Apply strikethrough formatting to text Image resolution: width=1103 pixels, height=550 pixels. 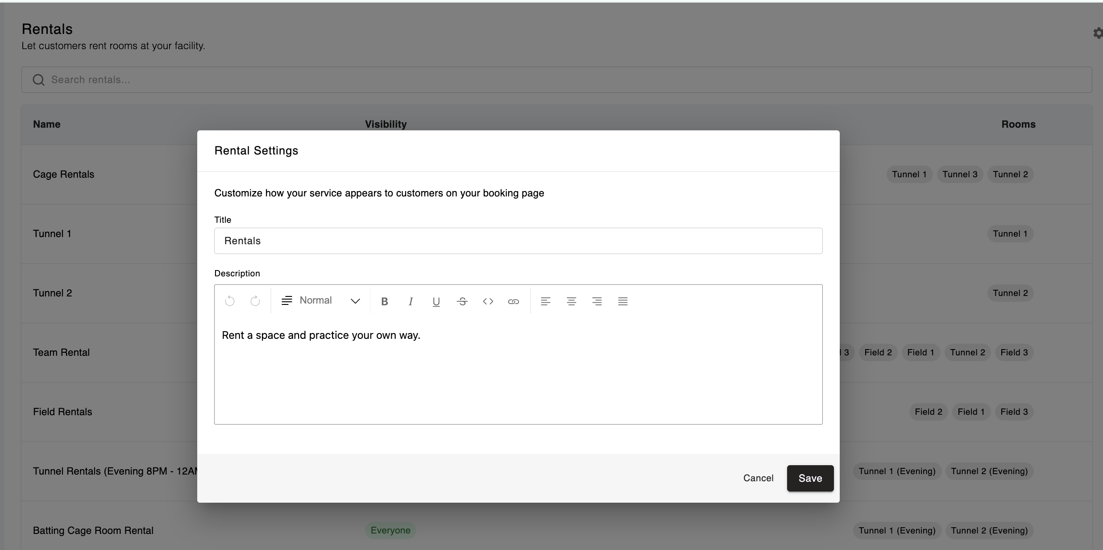click(462, 301)
